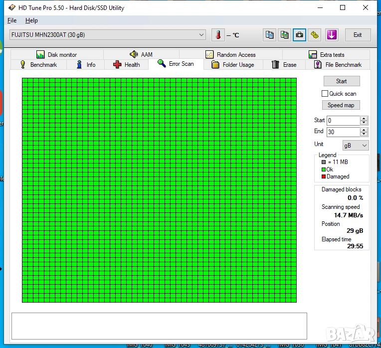Decrease the End value with down arrow
The width and height of the screenshot is (381, 348).
[364, 134]
